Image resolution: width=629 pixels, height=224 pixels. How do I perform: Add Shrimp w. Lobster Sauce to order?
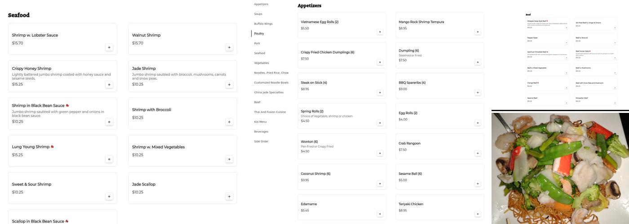point(109,47)
